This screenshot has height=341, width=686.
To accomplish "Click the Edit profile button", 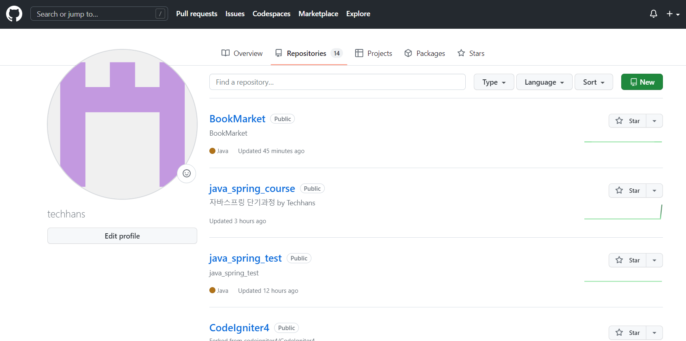I will click(122, 236).
